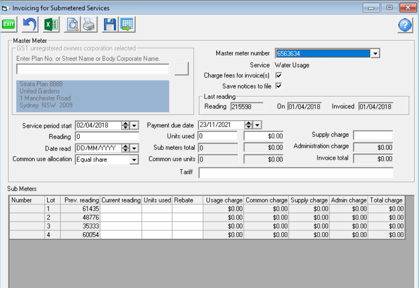Image resolution: width=419 pixels, height=288 pixels.
Task: Save using the floppy disk icon
Action: (x=110, y=25)
